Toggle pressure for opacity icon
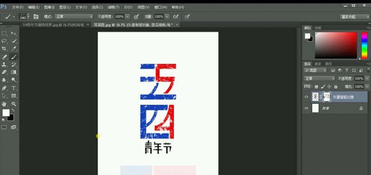This screenshot has width=371, height=175. click(136, 17)
